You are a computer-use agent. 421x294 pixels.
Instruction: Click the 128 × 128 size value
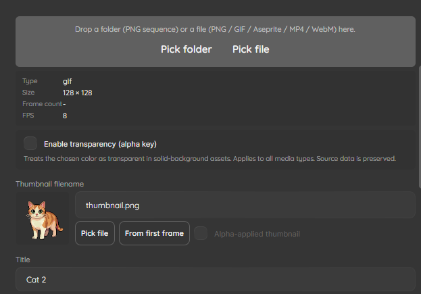point(77,93)
